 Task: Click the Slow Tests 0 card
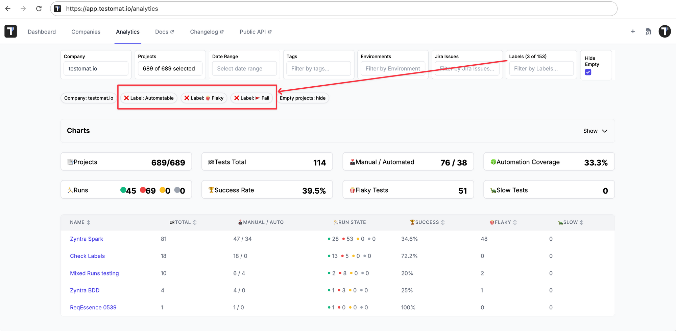tap(549, 190)
